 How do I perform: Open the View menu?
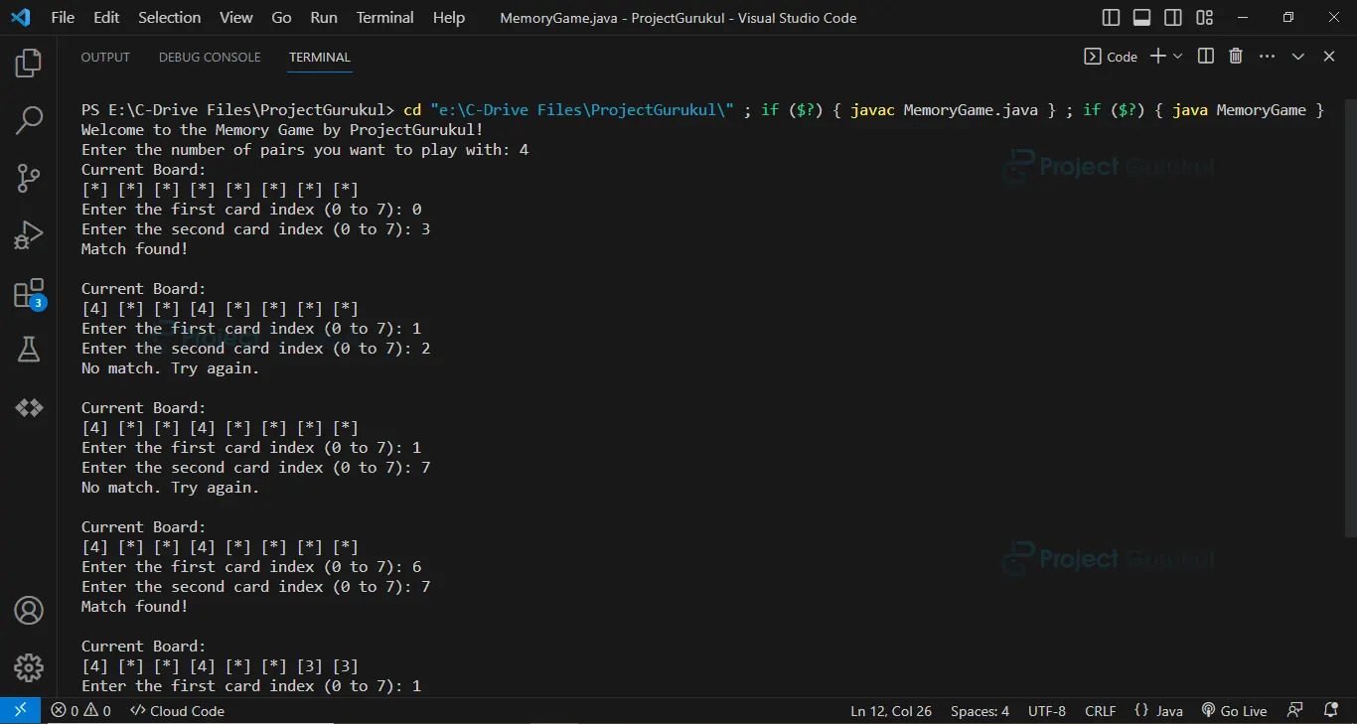point(236,18)
